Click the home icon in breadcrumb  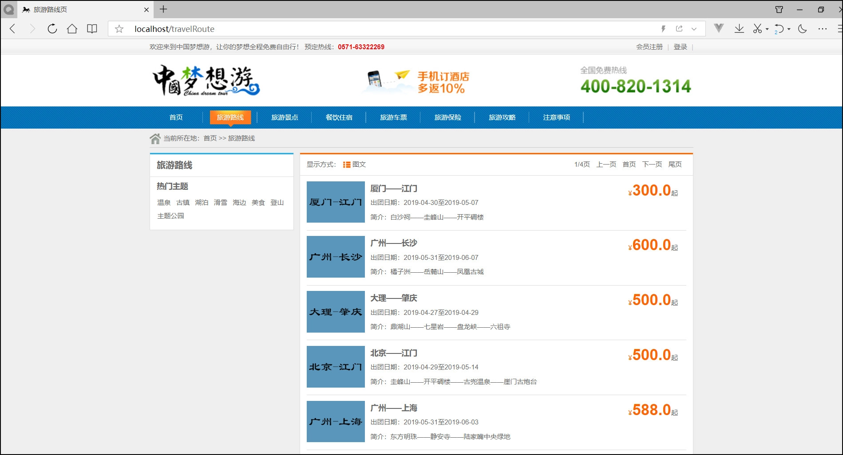coord(155,139)
